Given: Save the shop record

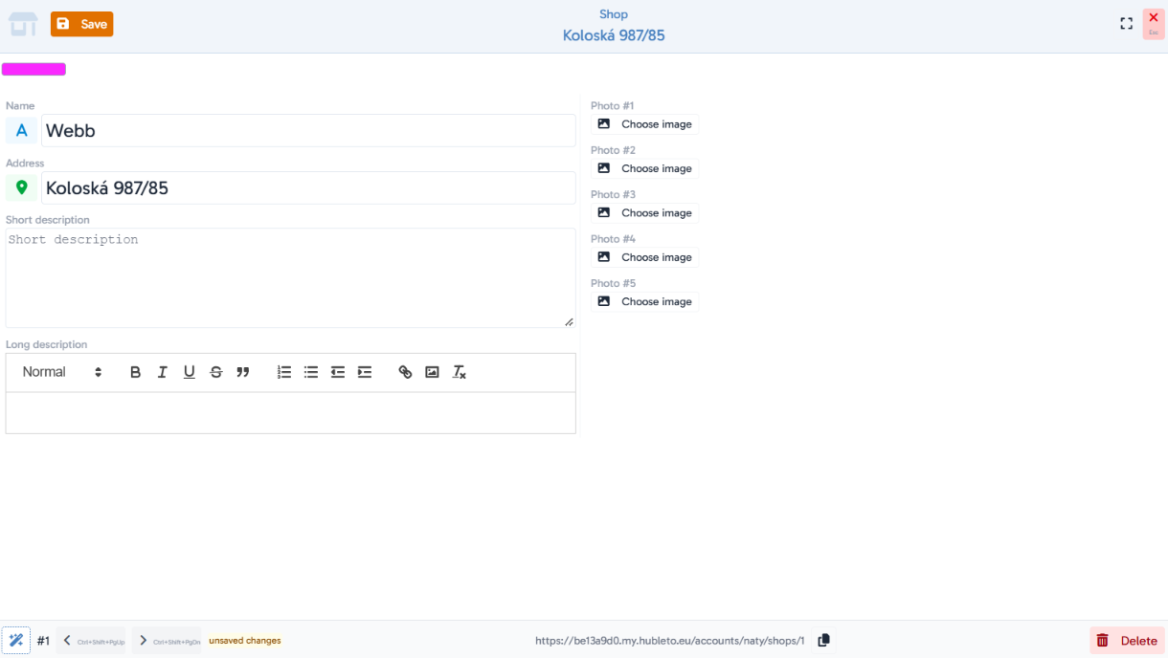Looking at the screenshot, I should tap(82, 24).
